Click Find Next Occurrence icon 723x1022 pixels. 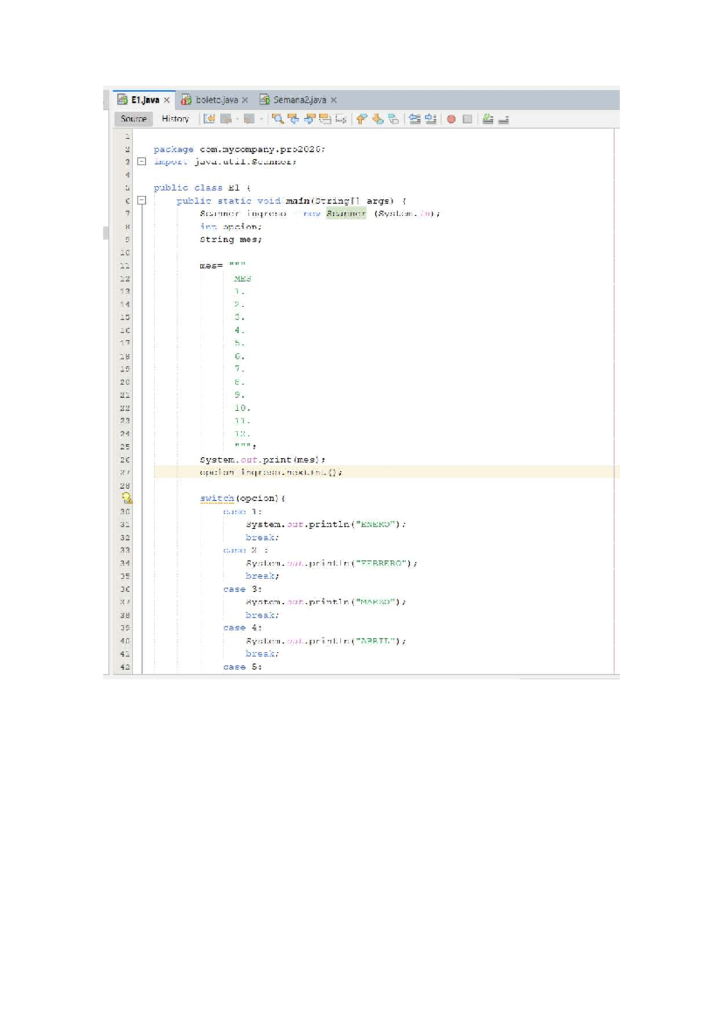[309, 119]
